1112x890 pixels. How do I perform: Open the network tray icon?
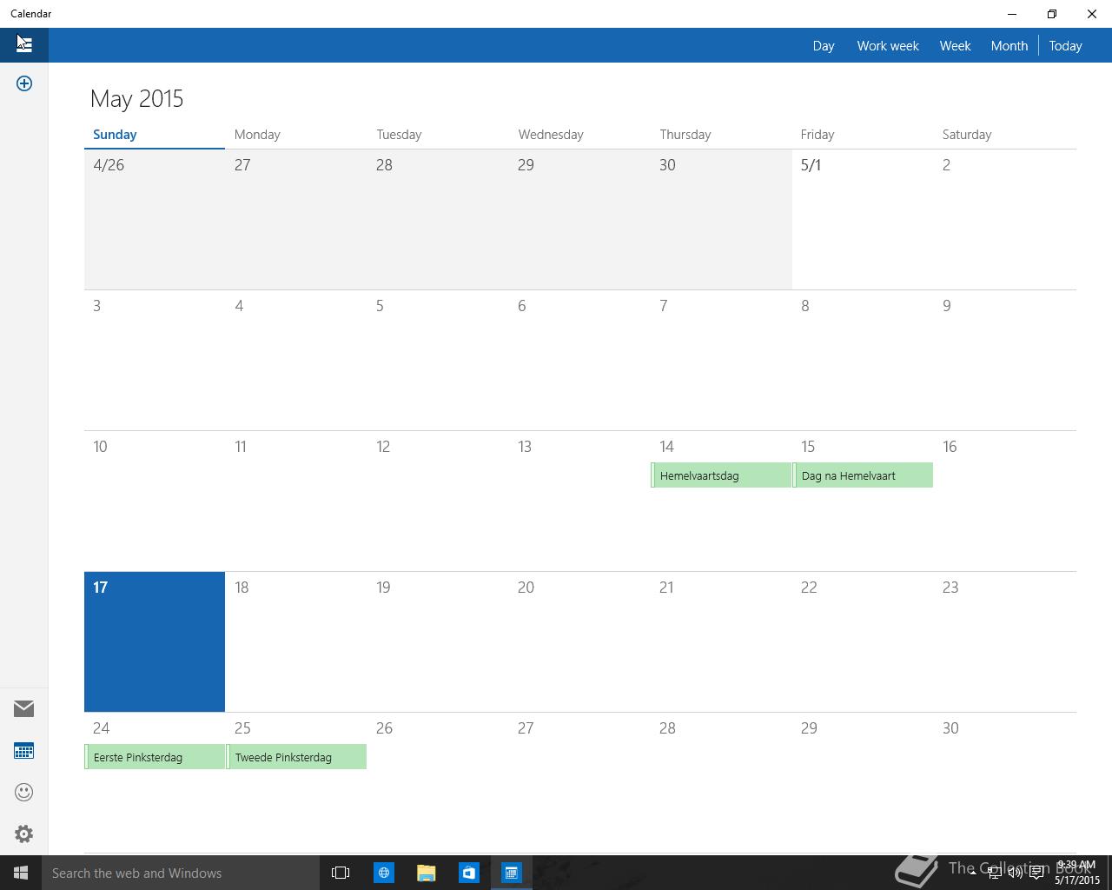[x=994, y=873]
